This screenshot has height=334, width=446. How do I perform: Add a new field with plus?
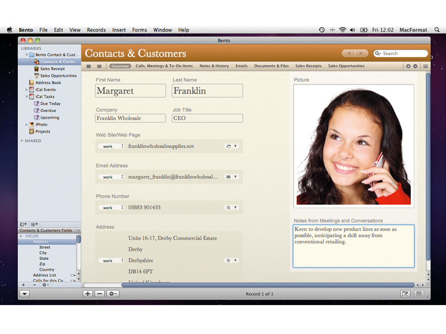(23, 284)
